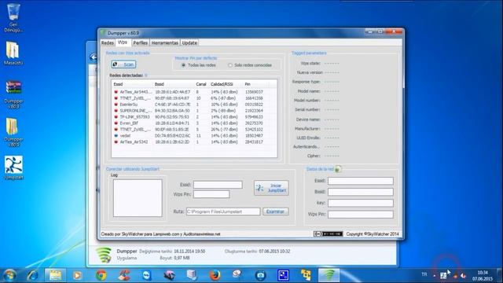503x283 pixels.
Task: Click the Examinar browse button
Action: 276,211
